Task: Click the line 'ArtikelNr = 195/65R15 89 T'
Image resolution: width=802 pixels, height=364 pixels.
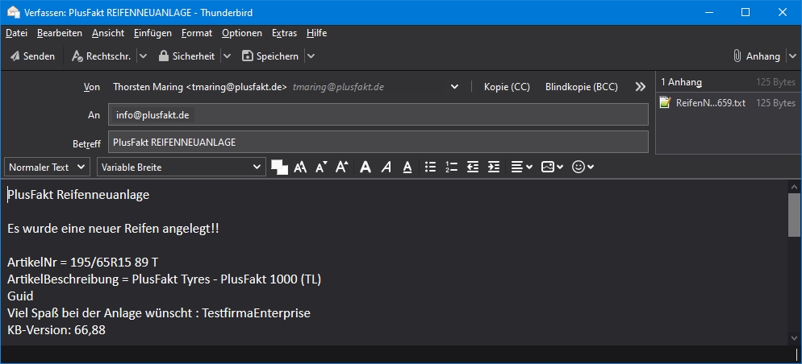Action: click(83, 263)
